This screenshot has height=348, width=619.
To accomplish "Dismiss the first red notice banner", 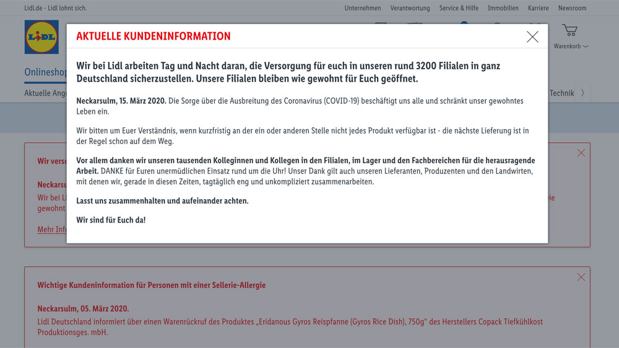I will (x=581, y=153).
